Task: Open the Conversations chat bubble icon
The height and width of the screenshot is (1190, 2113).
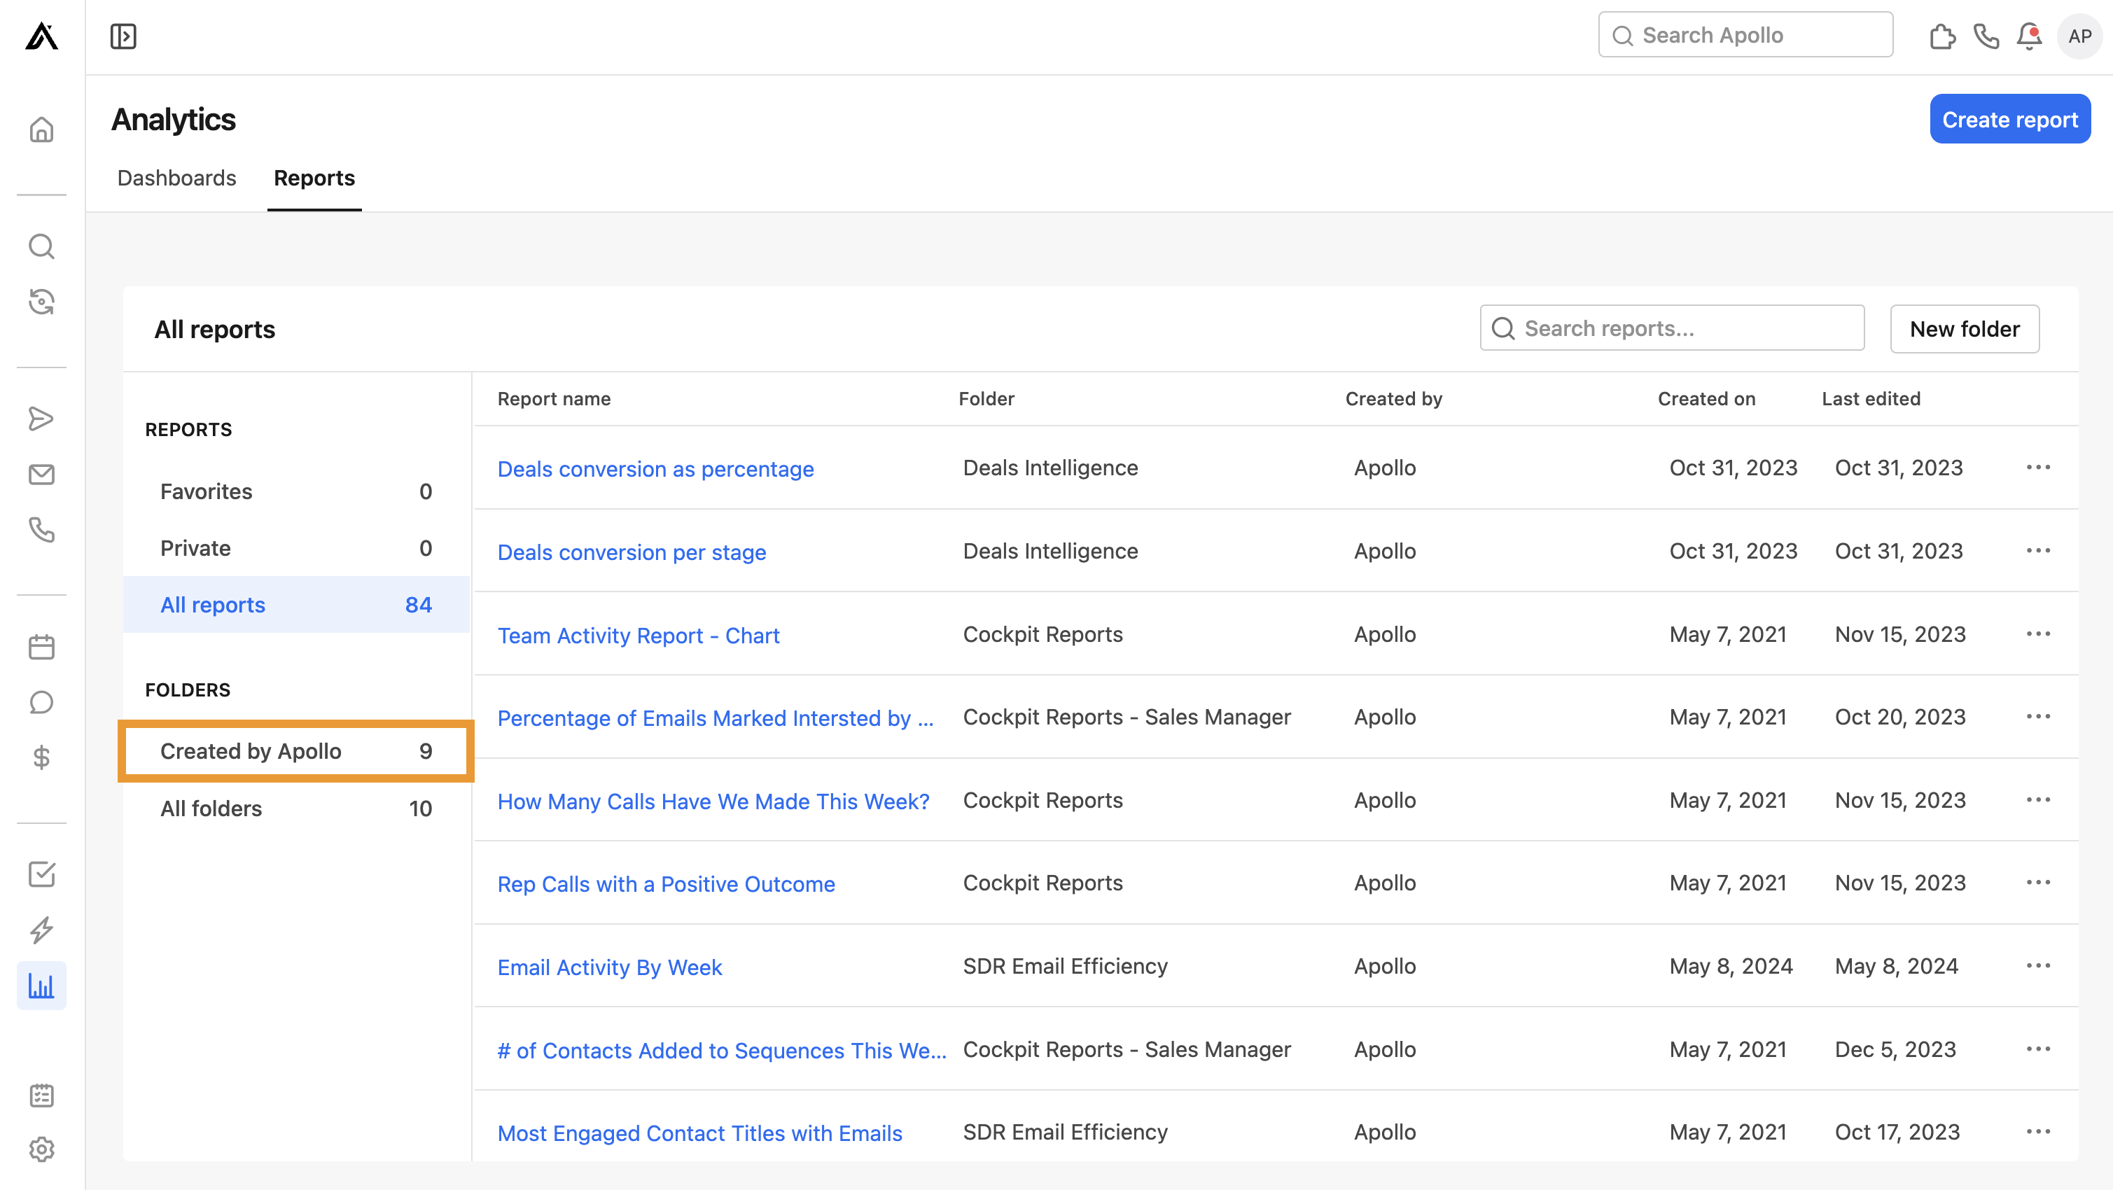Action: pos(41,702)
